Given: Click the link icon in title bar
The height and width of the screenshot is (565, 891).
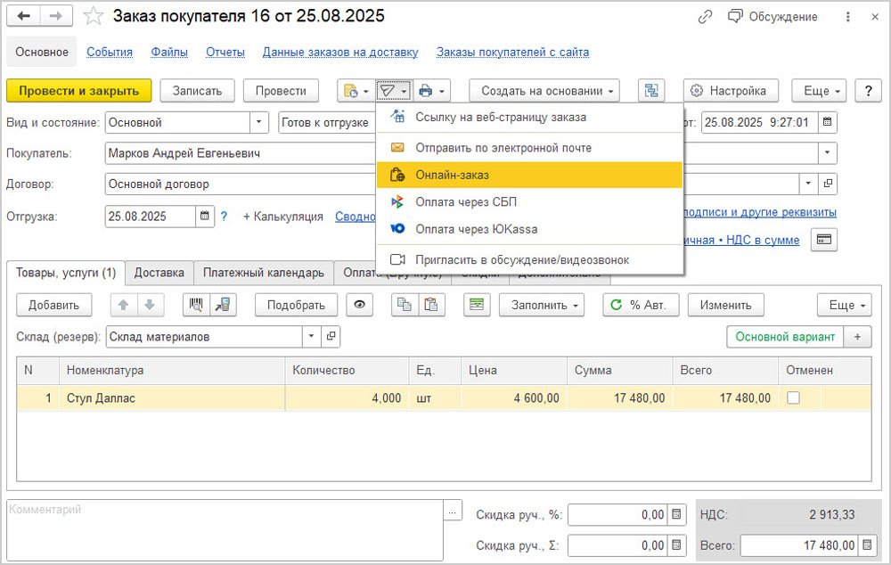Looking at the screenshot, I should [705, 17].
